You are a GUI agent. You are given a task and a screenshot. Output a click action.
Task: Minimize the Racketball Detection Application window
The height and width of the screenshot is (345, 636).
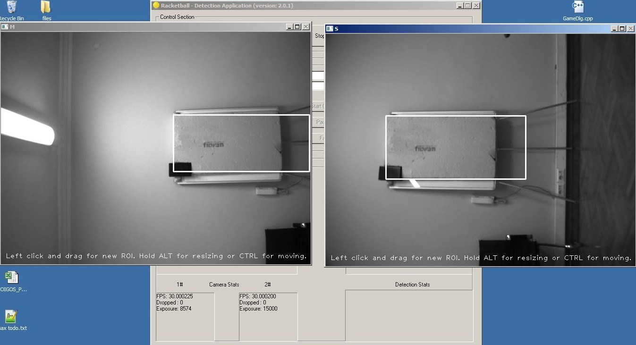459,6
